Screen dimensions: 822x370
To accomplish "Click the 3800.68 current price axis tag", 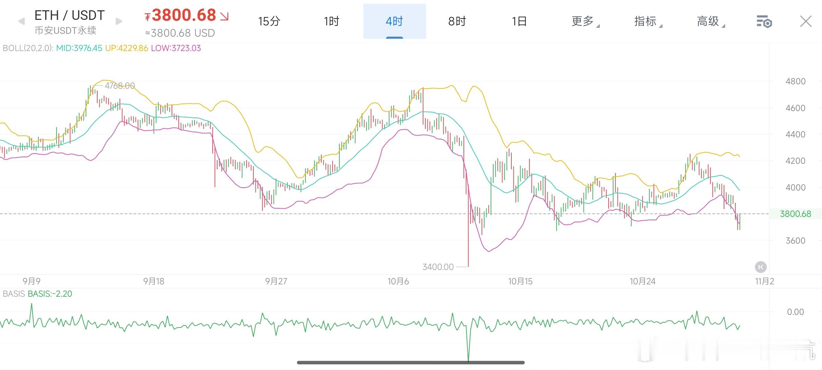I will (x=795, y=214).
